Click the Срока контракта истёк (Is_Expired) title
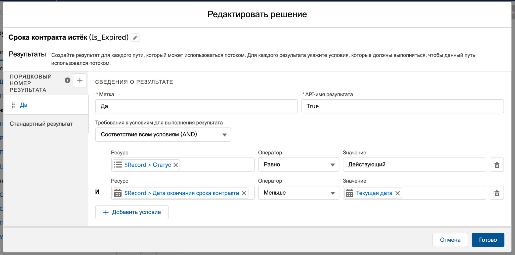The height and width of the screenshot is (255, 515). coord(68,37)
